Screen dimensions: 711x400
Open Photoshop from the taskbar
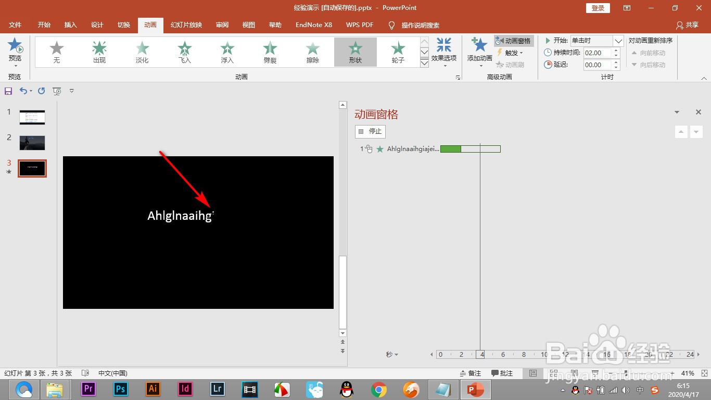pos(120,389)
